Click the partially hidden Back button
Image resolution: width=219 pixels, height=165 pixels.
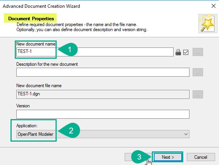[128, 157]
